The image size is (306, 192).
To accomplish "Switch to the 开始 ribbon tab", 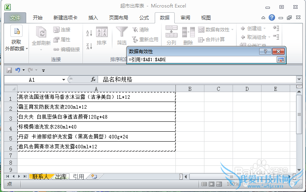I will 38,18.
